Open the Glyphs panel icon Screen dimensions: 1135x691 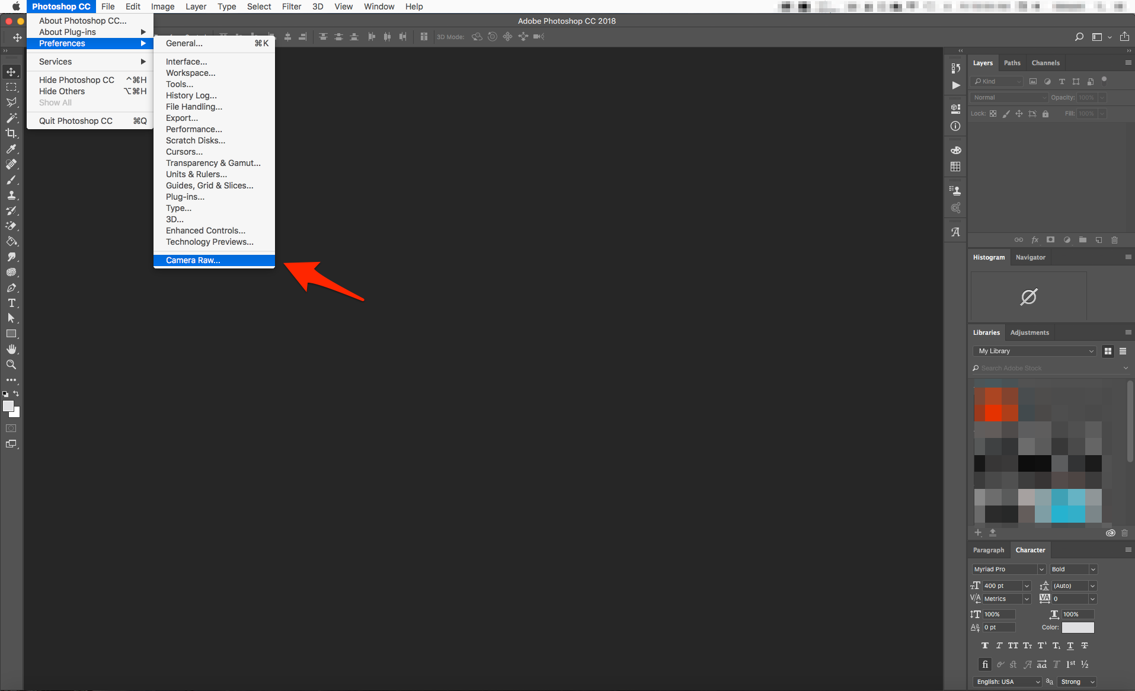click(x=955, y=232)
